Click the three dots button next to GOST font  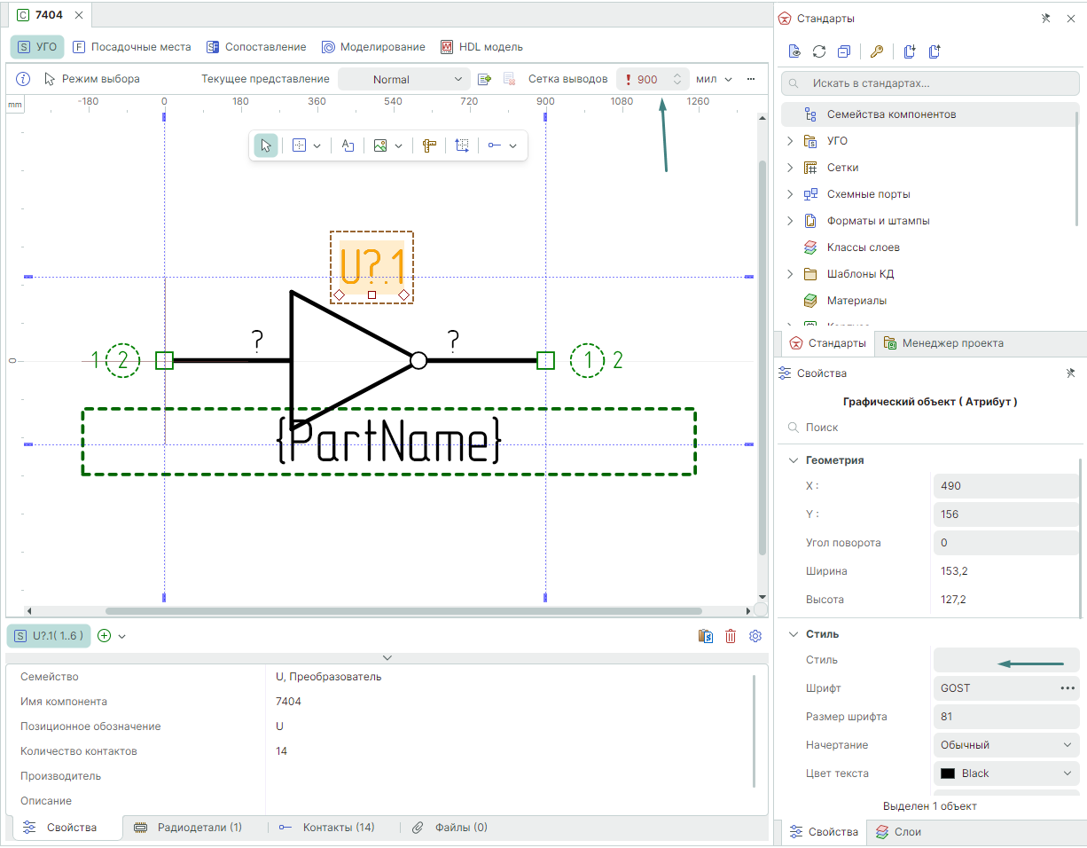[x=1067, y=688]
